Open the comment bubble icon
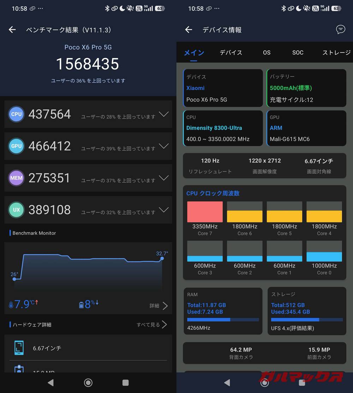Image resolution: width=353 pixels, height=393 pixels. click(x=341, y=30)
